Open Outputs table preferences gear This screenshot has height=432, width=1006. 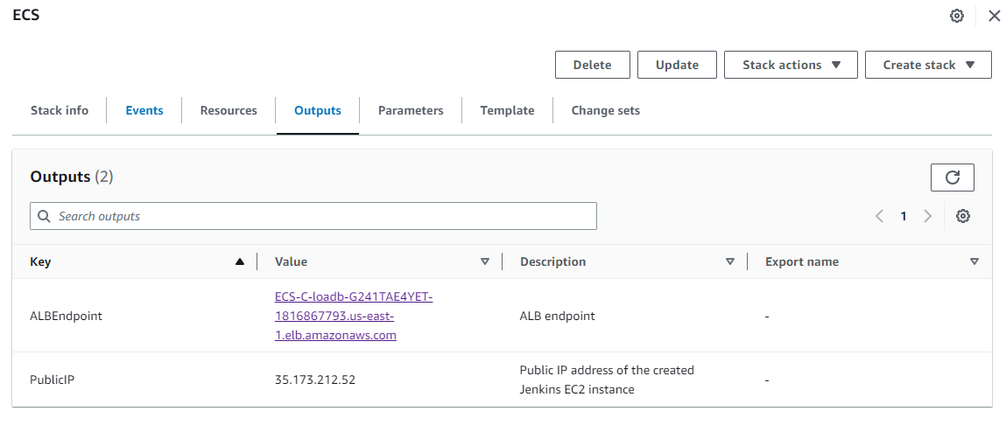point(962,216)
